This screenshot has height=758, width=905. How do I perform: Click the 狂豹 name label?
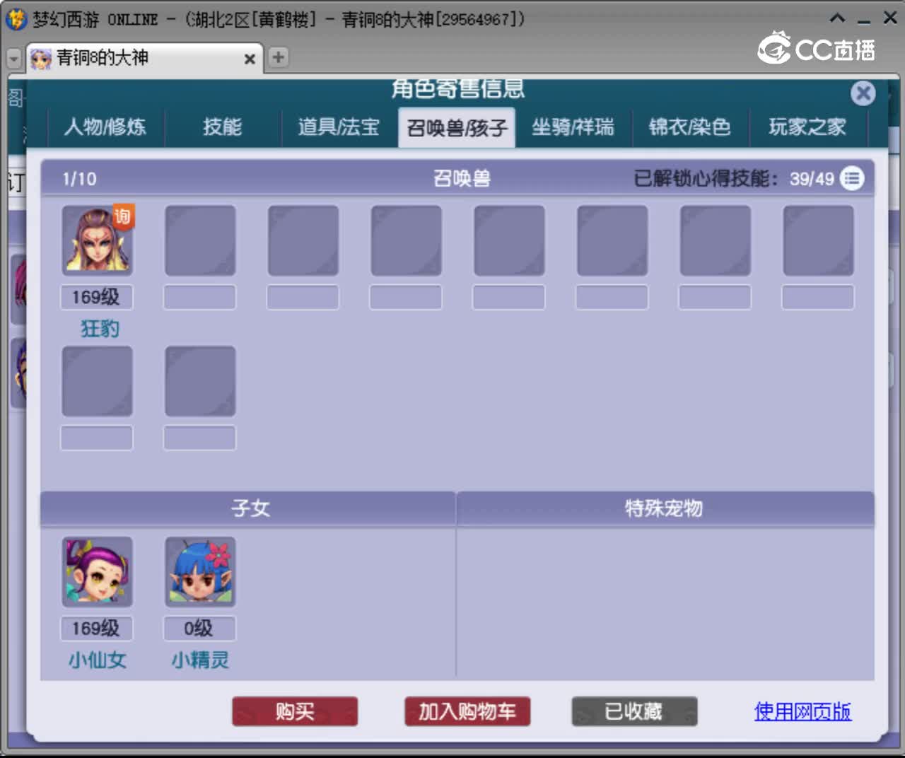[100, 329]
